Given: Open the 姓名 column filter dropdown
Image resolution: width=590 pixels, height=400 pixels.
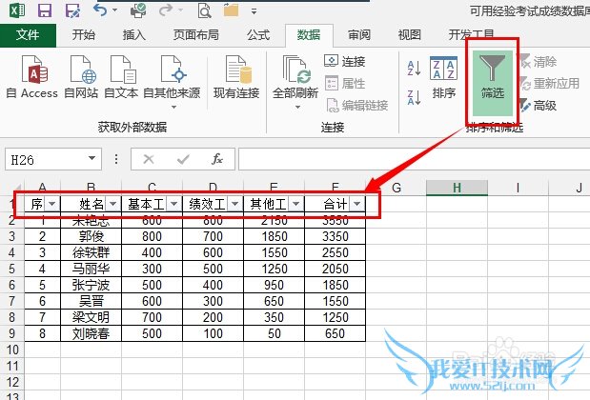Looking at the screenshot, I should [x=112, y=204].
